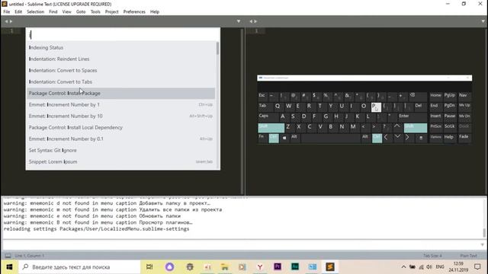The image size is (488, 274).
Task: Toggle Caps key on on-screen keyboard
Action: (x=268, y=116)
